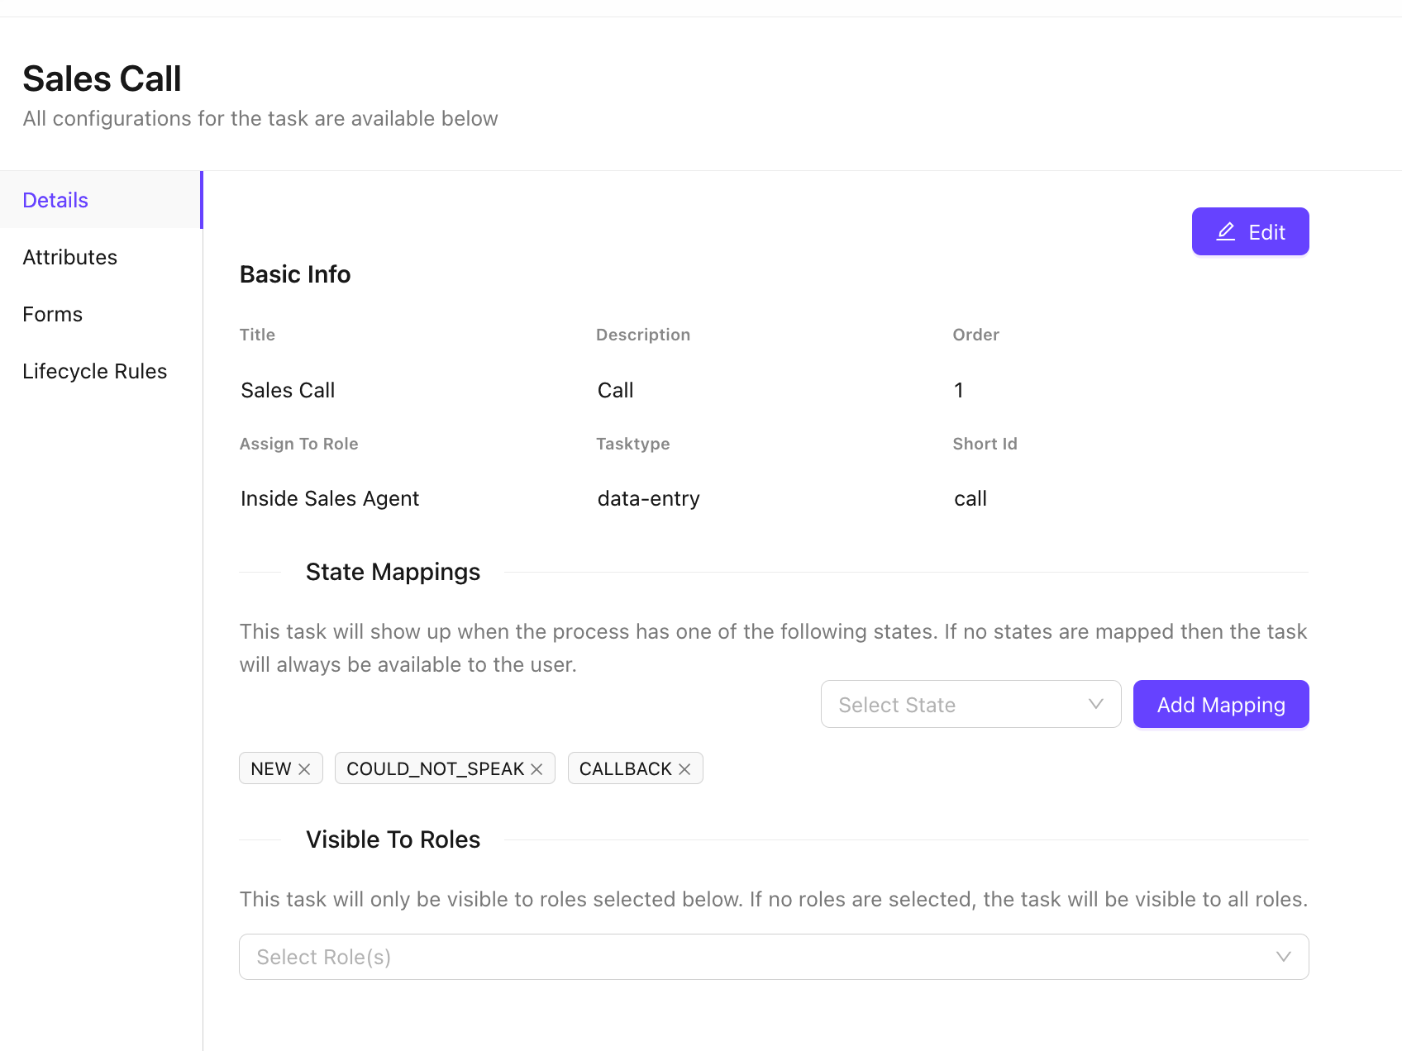1402x1051 pixels.
Task: Go to Lifecycle Rules tab
Action: point(95,371)
